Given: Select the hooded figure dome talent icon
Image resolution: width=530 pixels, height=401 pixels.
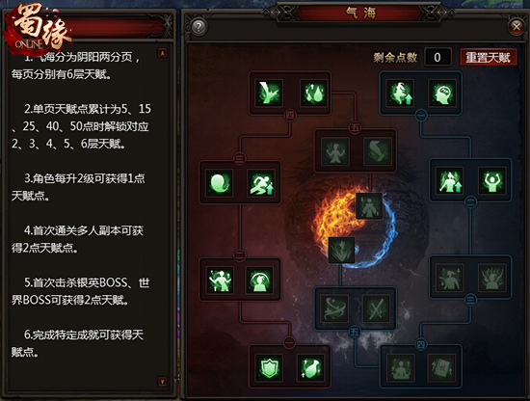Looking at the screenshot, I should pyautogui.click(x=259, y=280).
